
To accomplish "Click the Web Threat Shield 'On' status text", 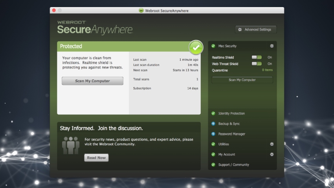I will 270,64.
